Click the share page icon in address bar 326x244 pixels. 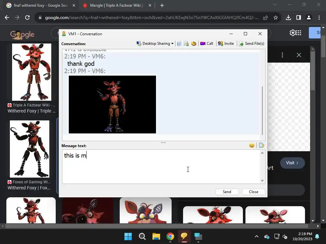tap(266, 18)
